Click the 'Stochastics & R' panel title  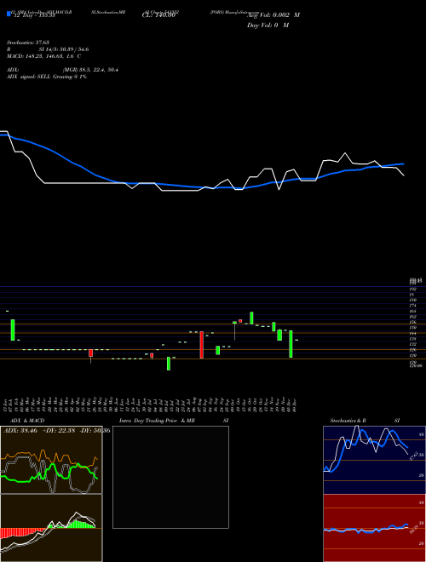pyautogui.click(x=348, y=421)
